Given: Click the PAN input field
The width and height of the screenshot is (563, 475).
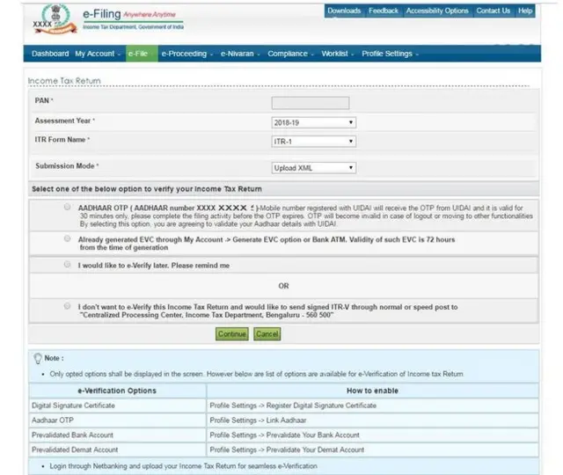Looking at the screenshot, I should pyautogui.click(x=311, y=103).
